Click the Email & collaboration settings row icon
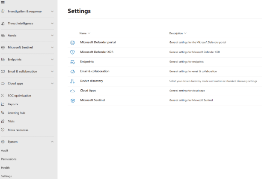 click(x=72, y=71)
